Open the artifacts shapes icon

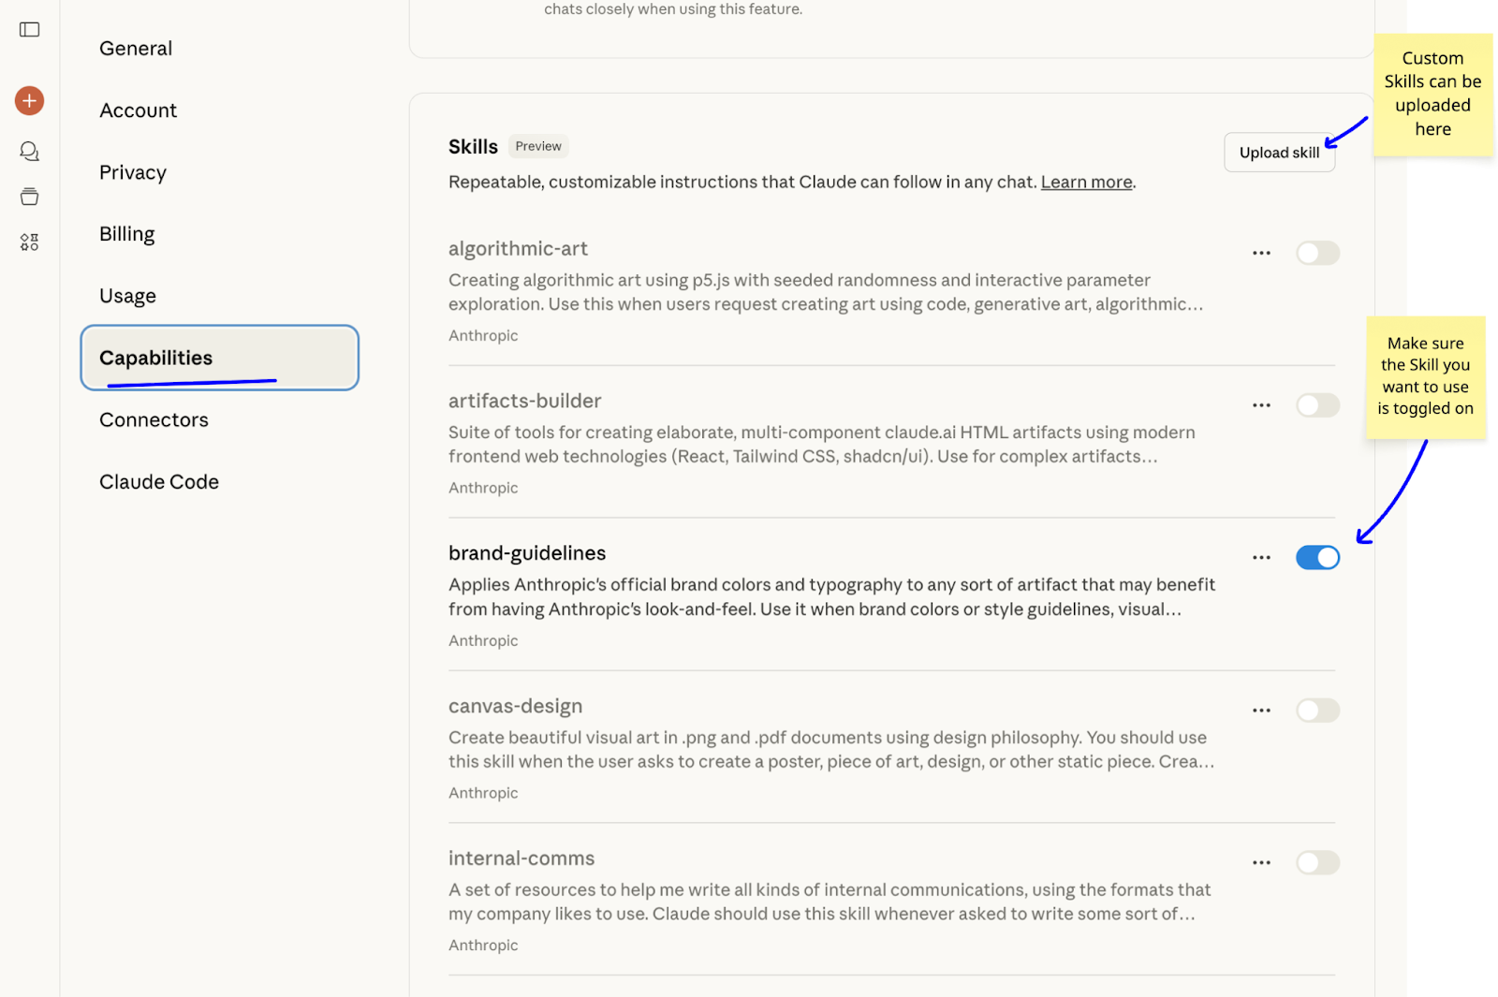[30, 242]
